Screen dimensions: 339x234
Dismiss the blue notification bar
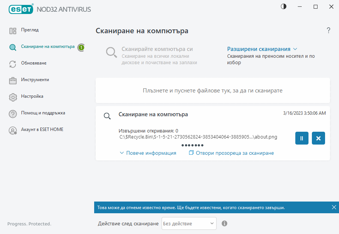[x=334, y=207]
